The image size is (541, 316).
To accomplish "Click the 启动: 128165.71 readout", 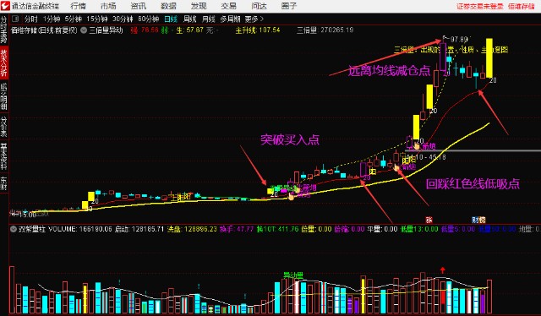I will (x=139, y=229).
